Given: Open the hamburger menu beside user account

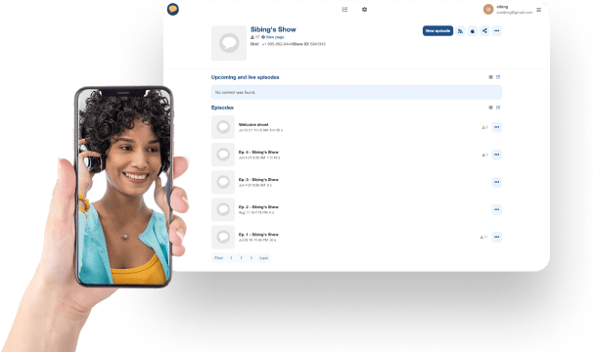Looking at the screenshot, I should click(538, 10).
